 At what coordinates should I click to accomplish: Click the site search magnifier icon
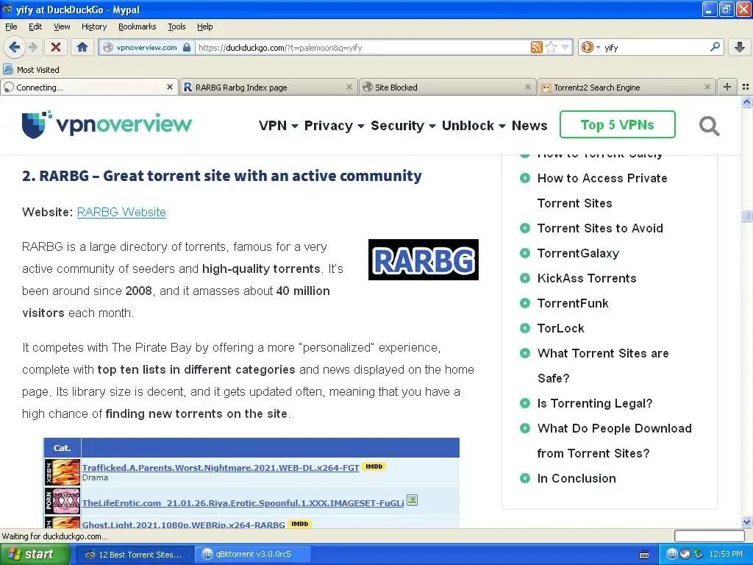710,126
